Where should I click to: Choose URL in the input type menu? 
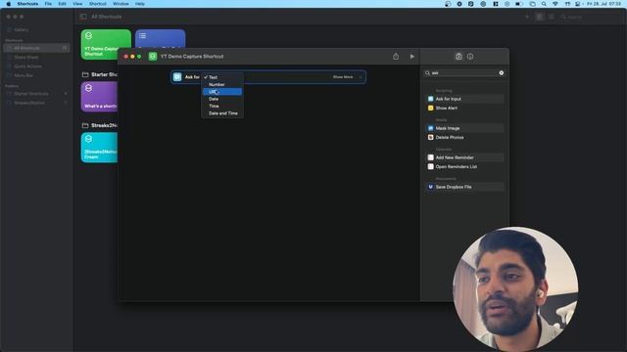(x=222, y=92)
